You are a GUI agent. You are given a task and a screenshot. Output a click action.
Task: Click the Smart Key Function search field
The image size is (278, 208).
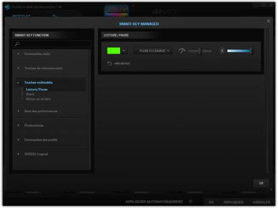click(x=52, y=44)
